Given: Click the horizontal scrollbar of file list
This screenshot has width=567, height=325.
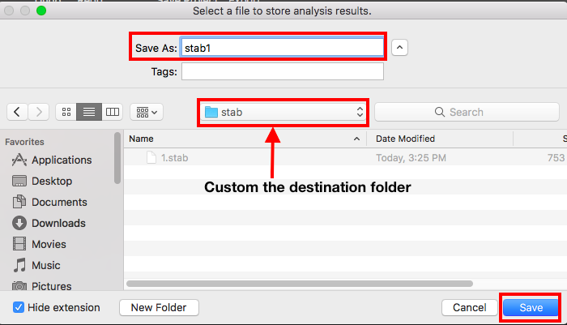Looking at the screenshot, I should click(x=300, y=284).
